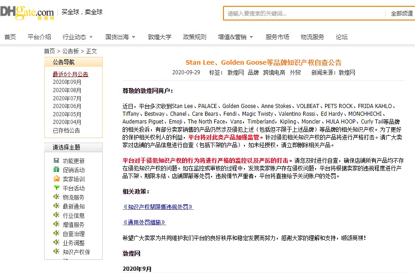Expand the 行业动态 dropdown arrow
Viewport: 415px width, 273px height.
[91, 37]
